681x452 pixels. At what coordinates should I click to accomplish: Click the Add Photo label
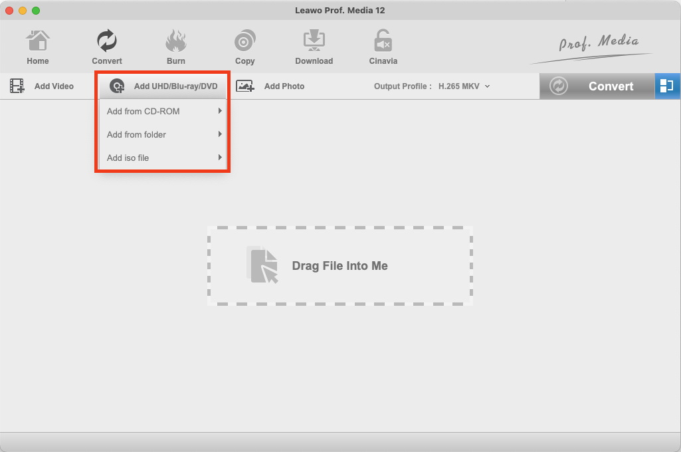tap(284, 86)
